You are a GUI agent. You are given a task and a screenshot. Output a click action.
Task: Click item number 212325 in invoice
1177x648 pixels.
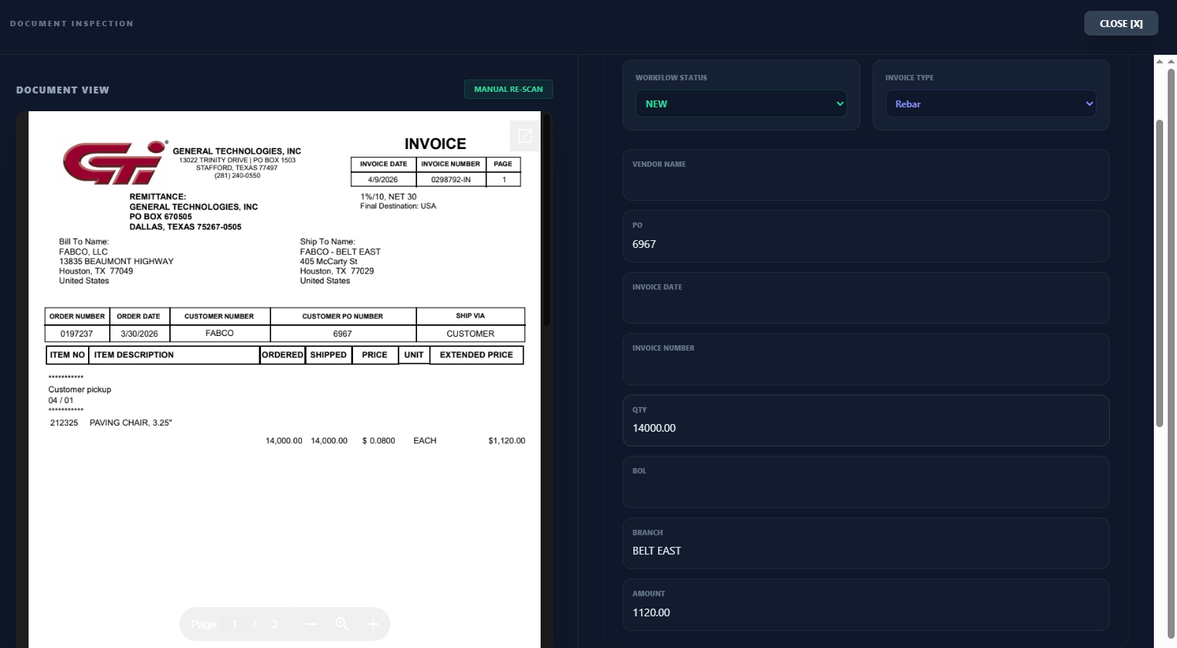point(64,422)
